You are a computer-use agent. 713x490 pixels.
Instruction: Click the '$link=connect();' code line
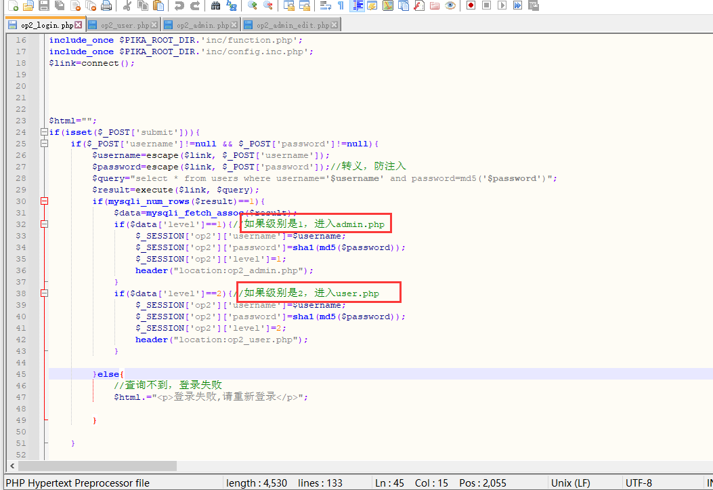pos(92,63)
